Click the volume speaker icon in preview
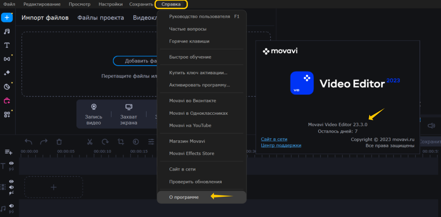The height and width of the screenshot is (217, 441). [x=431, y=126]
